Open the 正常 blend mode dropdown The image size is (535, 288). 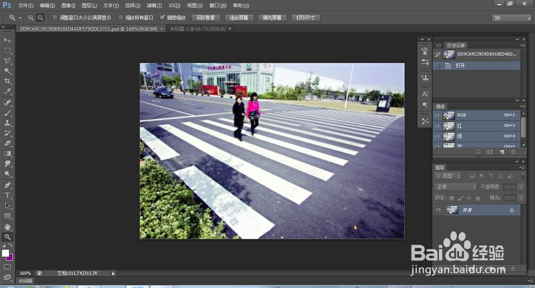(x=455, y=187)
